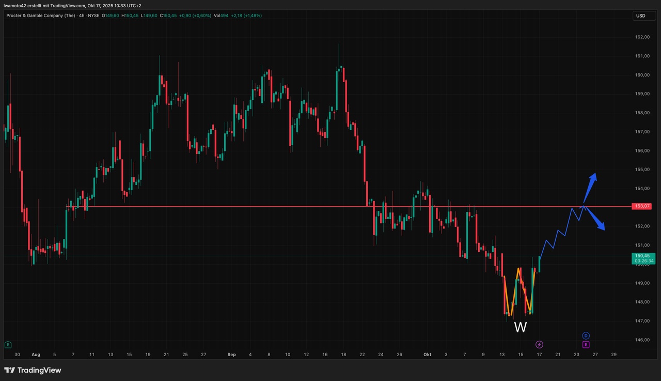The image size is (661, 381).
Task: Click the Sep label on time axis
Action: pos(231,355)
